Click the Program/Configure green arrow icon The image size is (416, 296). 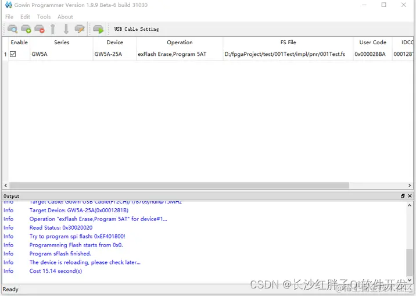98,29
